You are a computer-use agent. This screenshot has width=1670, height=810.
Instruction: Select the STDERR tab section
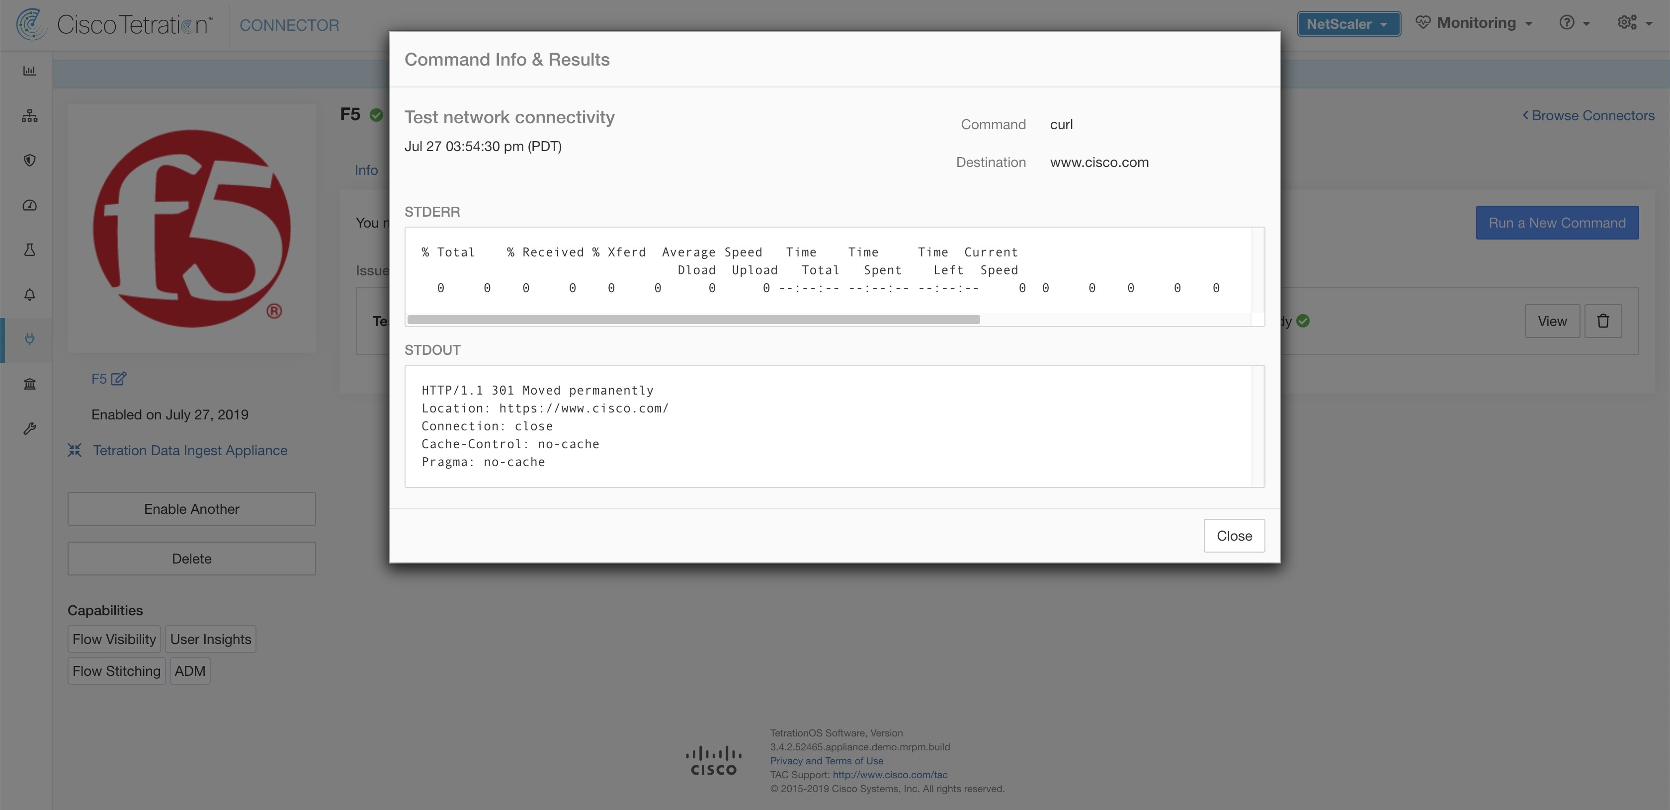[x=432, y=212]
